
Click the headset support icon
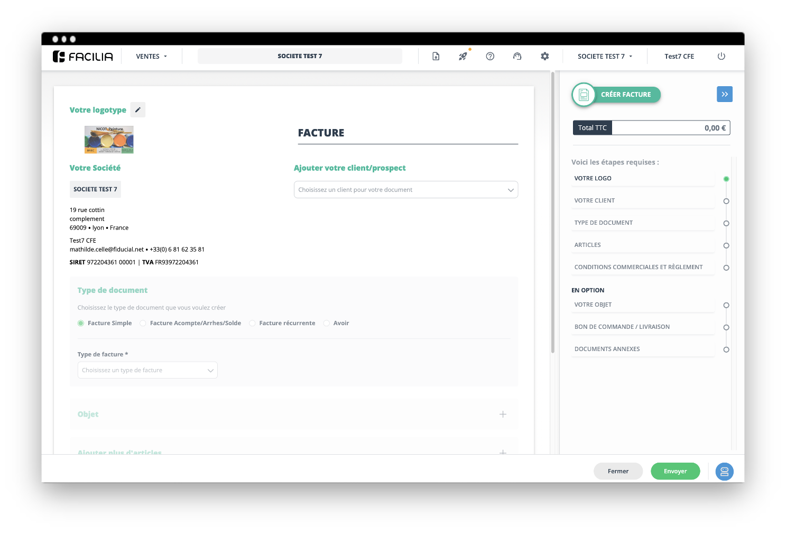[517, 57]
